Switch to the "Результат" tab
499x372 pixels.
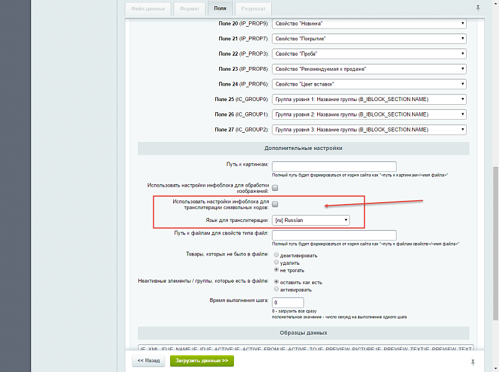coord(254,9)
